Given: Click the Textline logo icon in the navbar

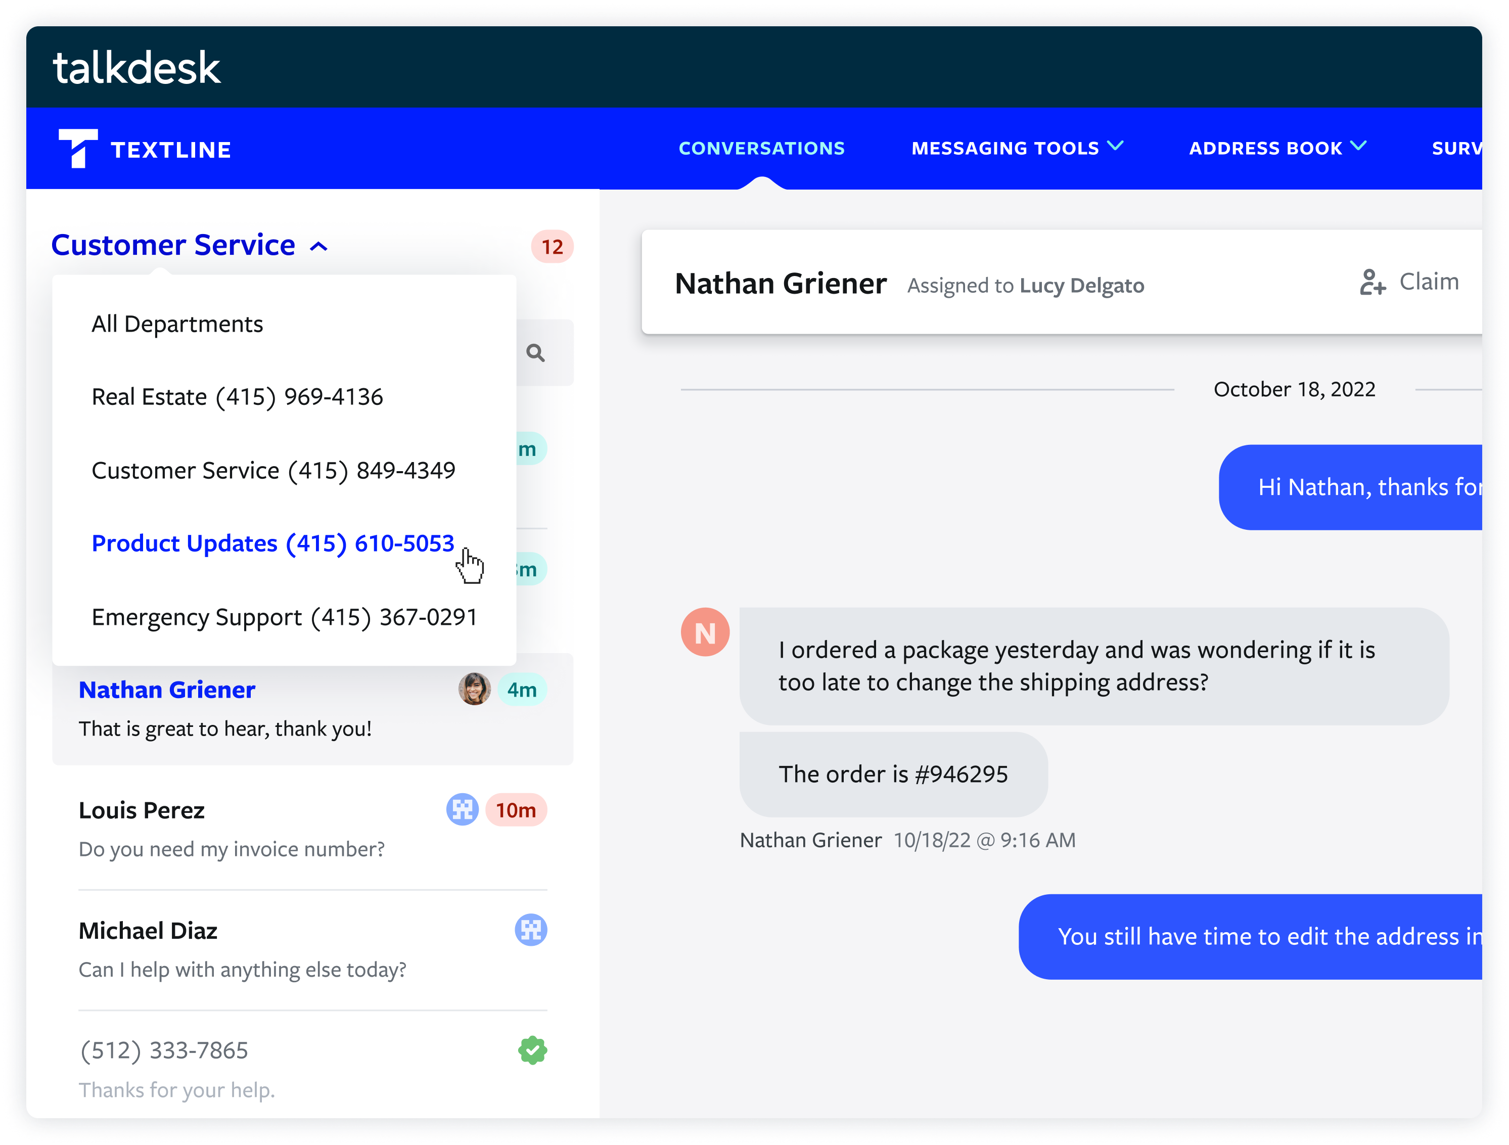Looking at the screenshot, I should (x=77, y=149).
